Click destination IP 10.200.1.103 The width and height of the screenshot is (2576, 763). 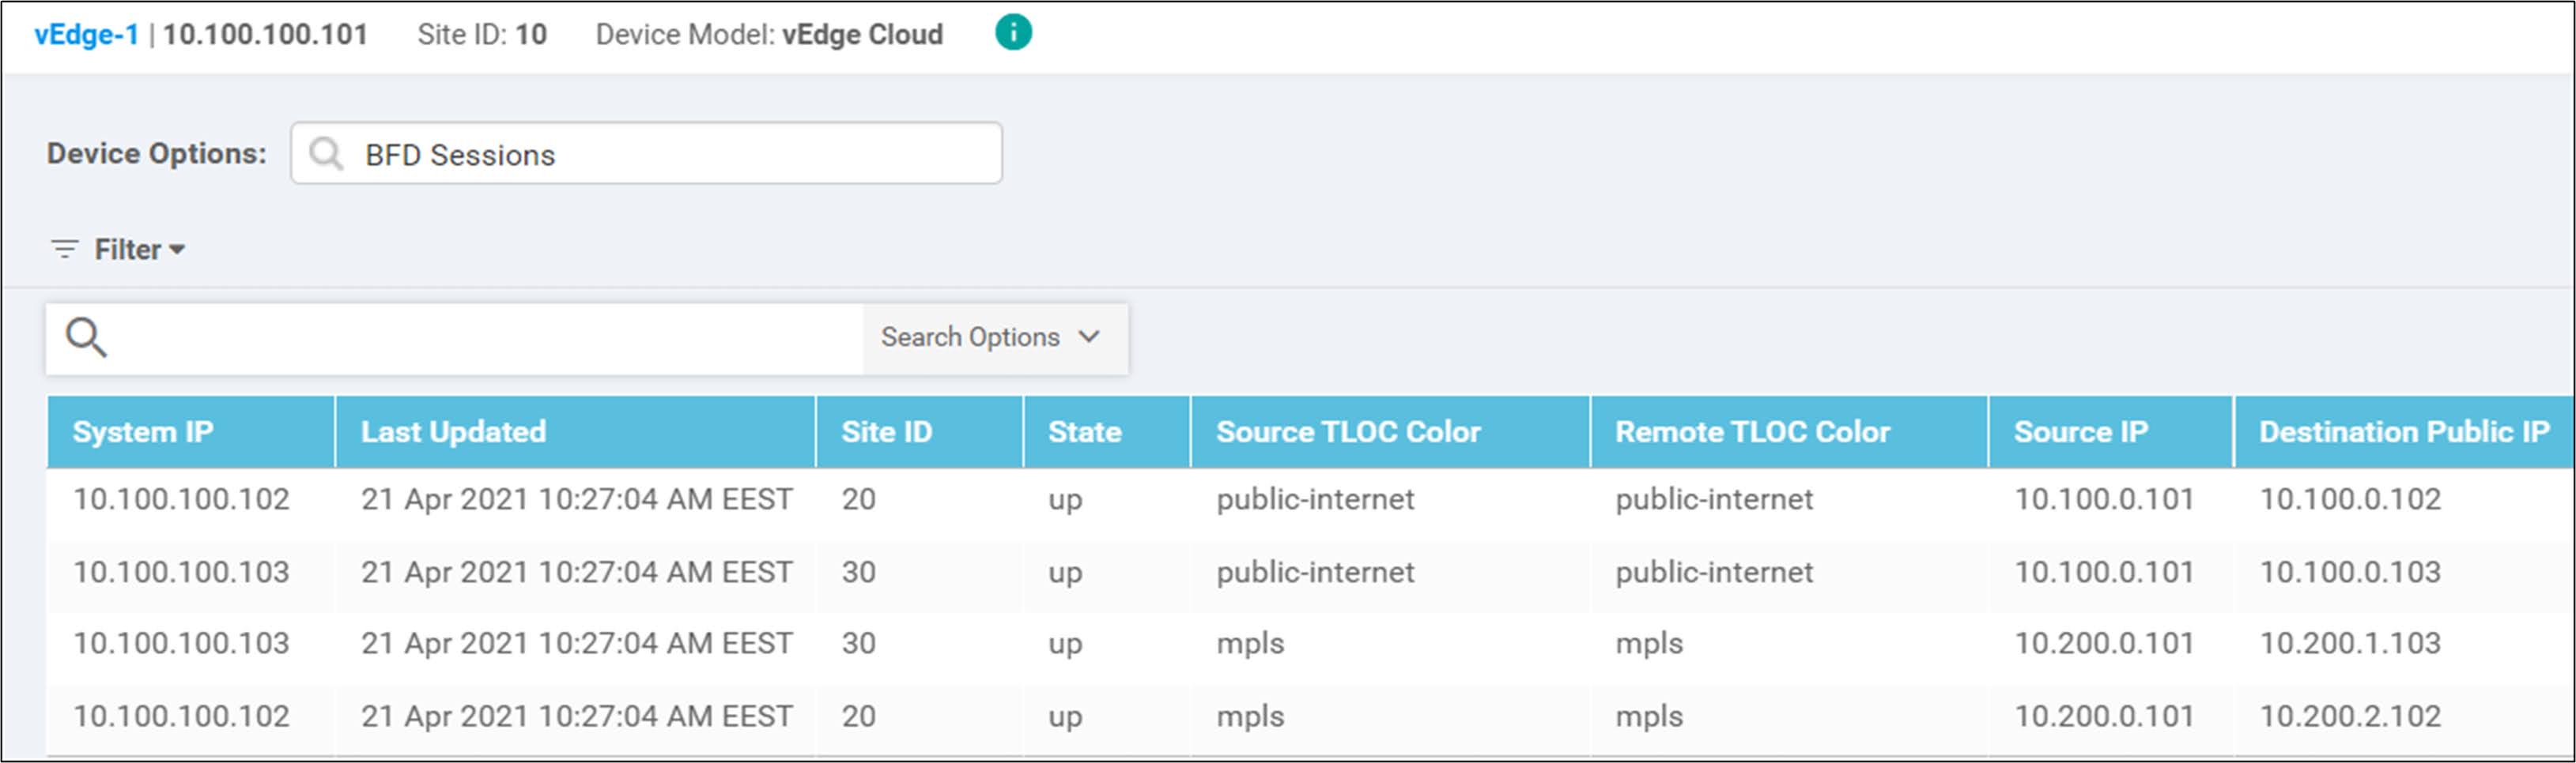[x=2350, y=643]
